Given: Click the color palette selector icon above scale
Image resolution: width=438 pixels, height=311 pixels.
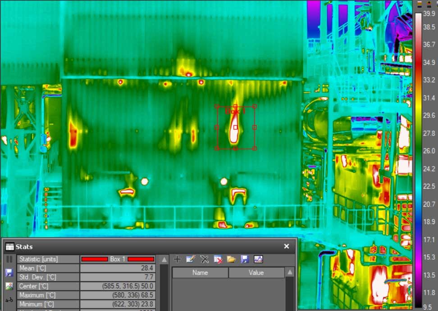Looking at the screenshot, I should pyautogui.click(x=420, y=5).
